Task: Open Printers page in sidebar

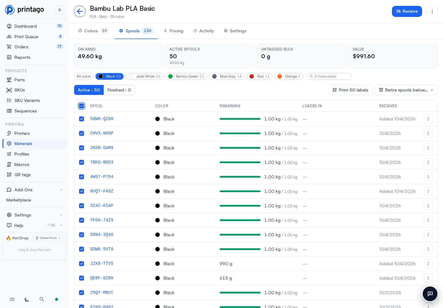Action: click(x=34, y=133)
